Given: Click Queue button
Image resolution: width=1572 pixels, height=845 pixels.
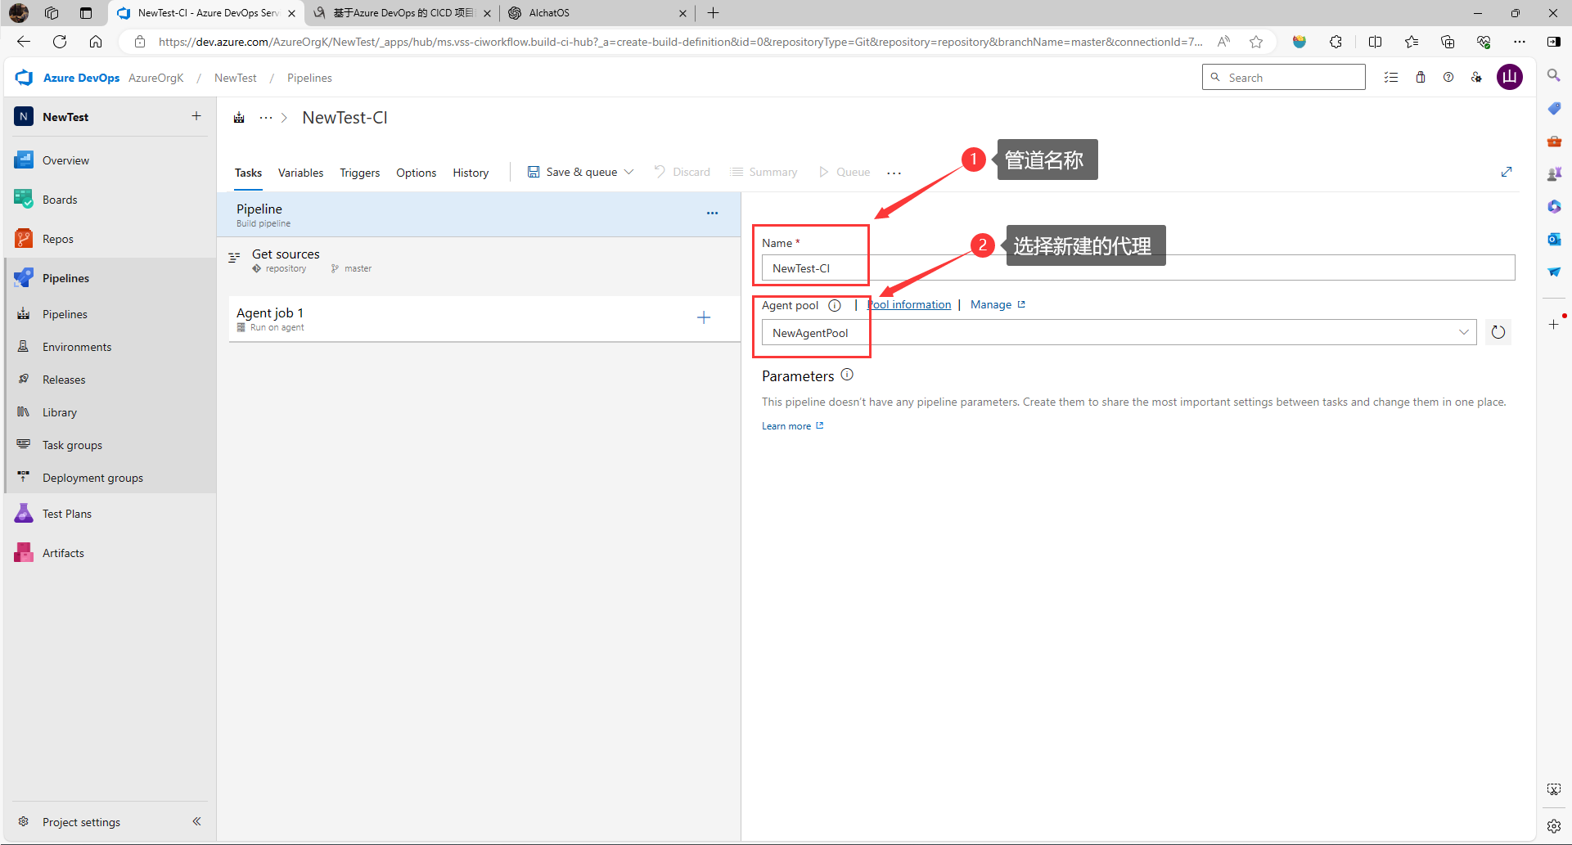Looking at the screenshot, I should (x=844, y=172).
